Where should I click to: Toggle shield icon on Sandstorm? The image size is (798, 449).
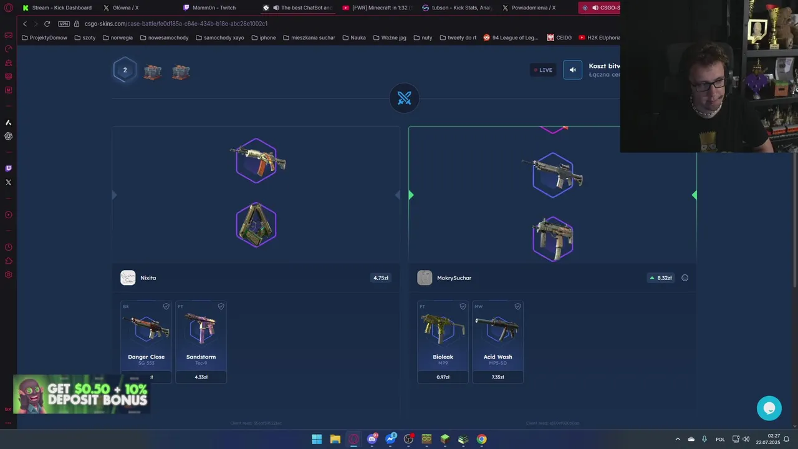click(x=221, y=306)
